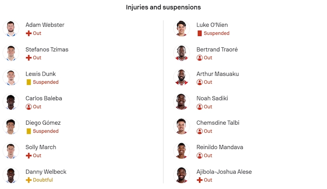Click Lewis Dunk's yellow card suspension icon
Image resolution: width=327 pixels, height=189 pixels.
28,82
